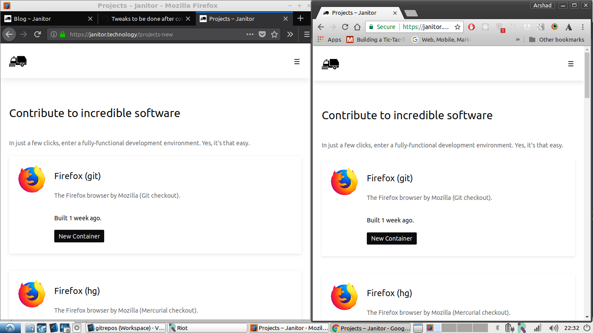Open Other bookmarks folder
Image resolution: width=593 pixels, height=333 pixels.
557,39
